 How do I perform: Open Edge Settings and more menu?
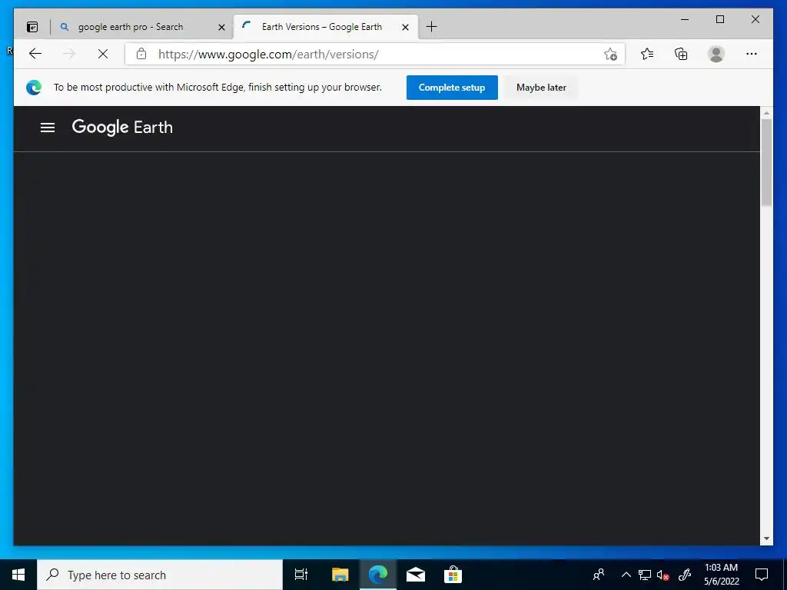click(752, 54)
